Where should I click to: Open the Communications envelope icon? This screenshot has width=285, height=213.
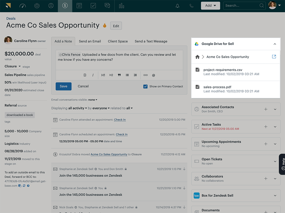tap(107, 5)
